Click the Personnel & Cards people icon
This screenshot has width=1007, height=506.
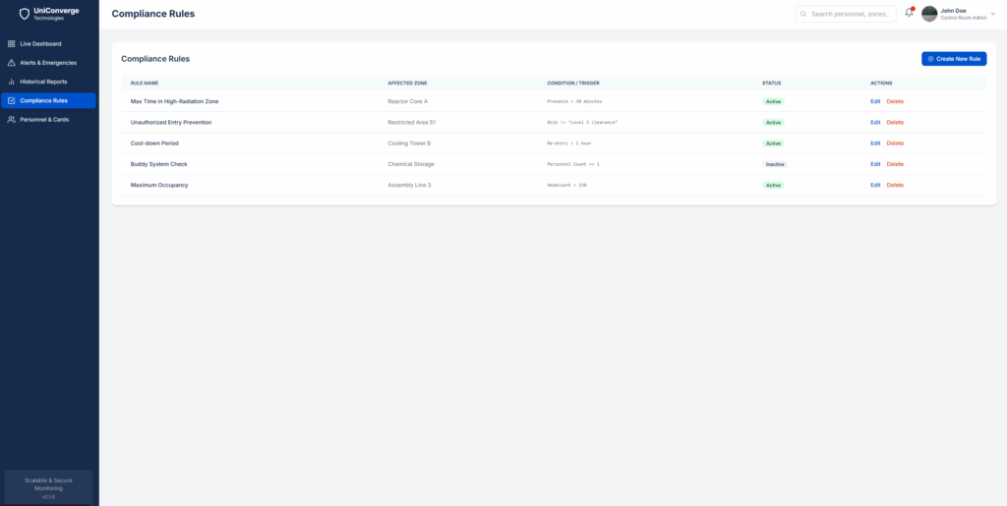pos(11,119)
